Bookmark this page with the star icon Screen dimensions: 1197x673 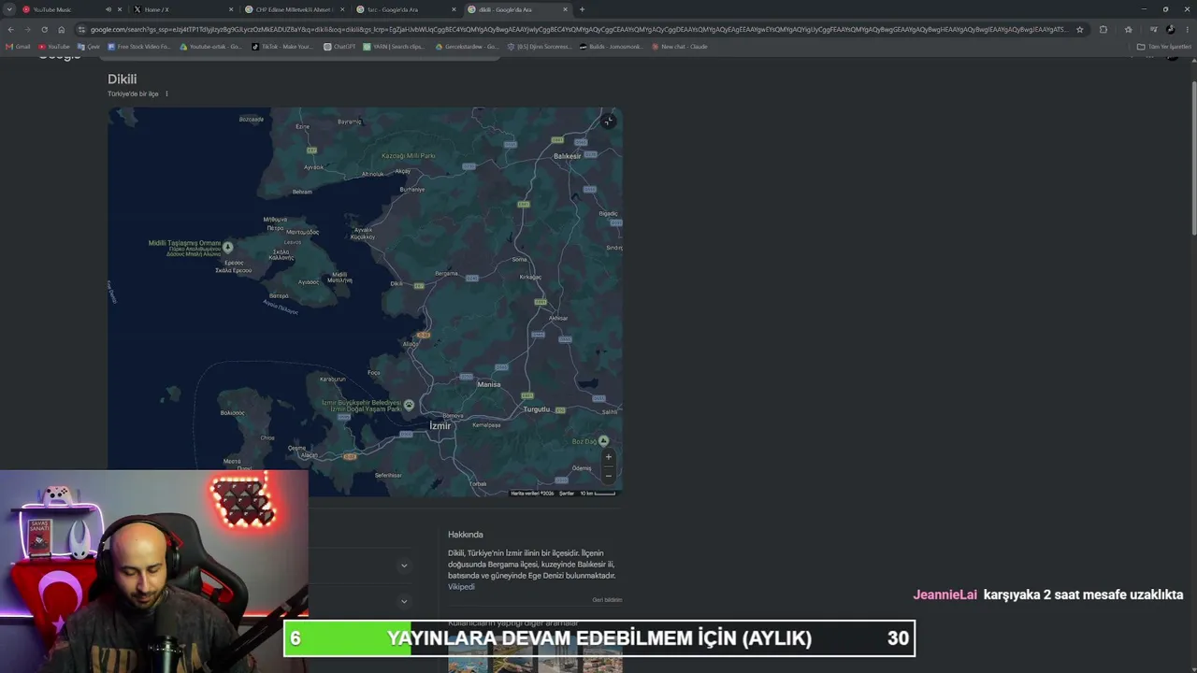[1080, 29]
